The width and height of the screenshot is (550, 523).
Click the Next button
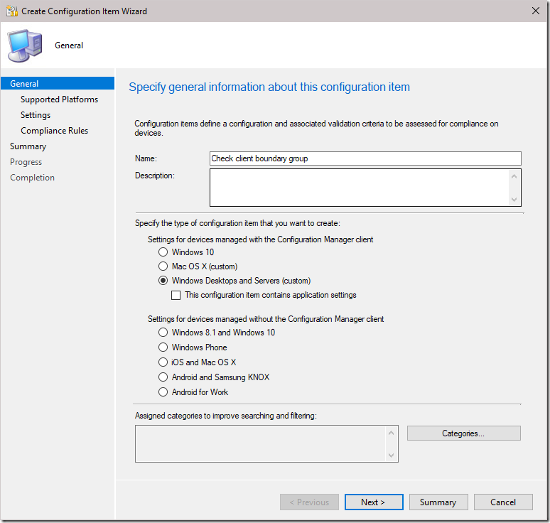click(373, 502)
